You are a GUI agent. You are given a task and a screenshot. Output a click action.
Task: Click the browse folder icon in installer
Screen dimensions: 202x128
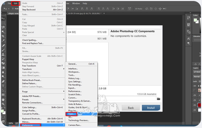(x=158, y=99)
